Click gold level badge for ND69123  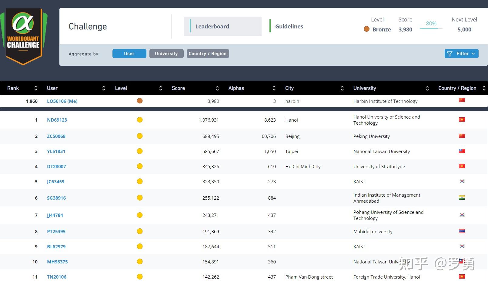click(140, 120)
